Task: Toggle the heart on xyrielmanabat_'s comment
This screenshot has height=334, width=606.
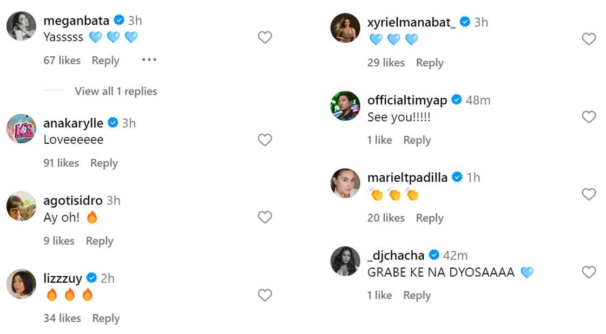Action: (589, 39)
